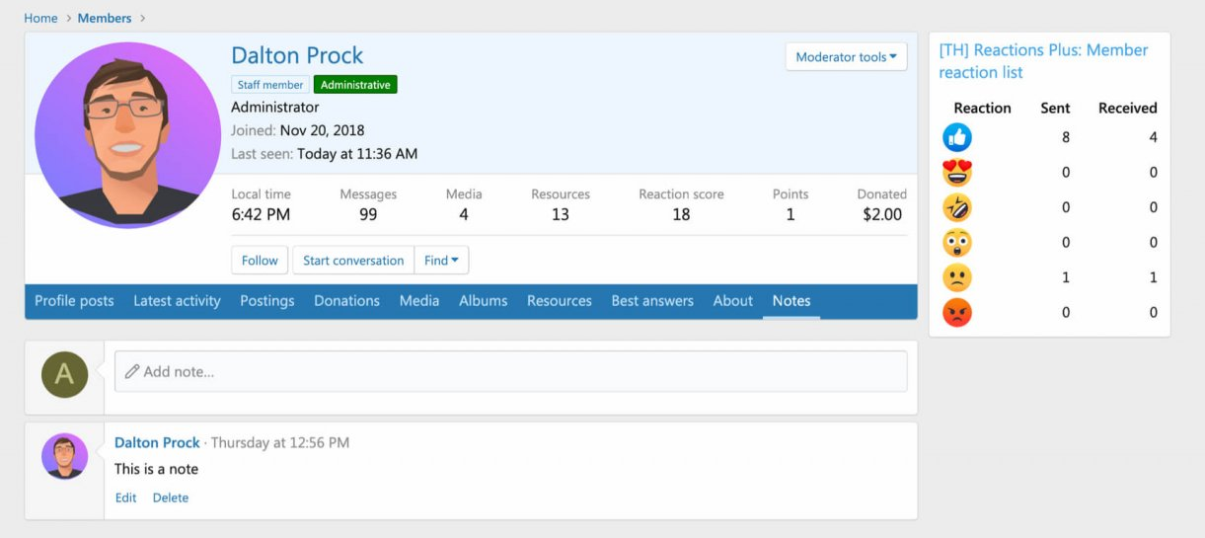Click the green letter A user avatar

[x=64, y=374]
